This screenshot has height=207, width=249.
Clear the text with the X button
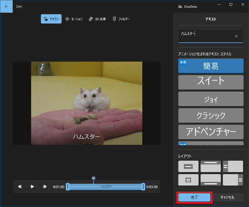[x=236, y=36]
